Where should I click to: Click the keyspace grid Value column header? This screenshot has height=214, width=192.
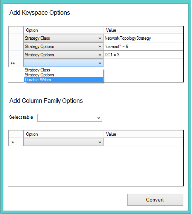143,30
